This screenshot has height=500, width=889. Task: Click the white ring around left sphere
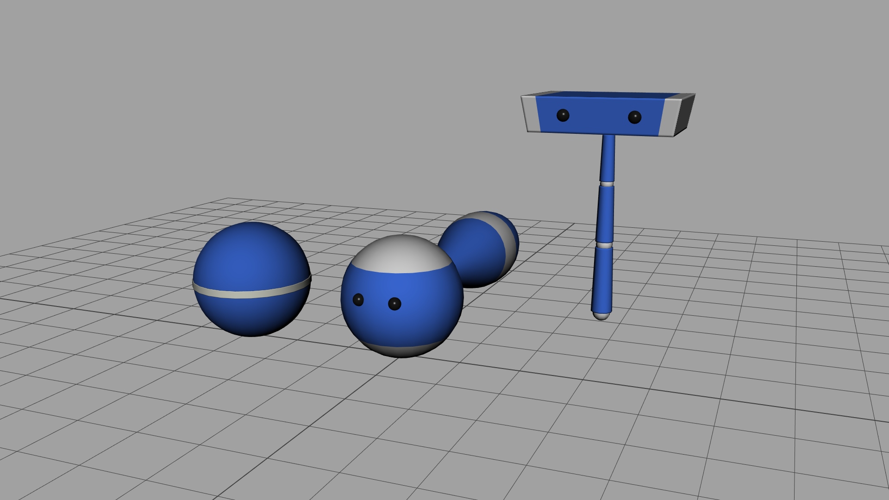250,294
